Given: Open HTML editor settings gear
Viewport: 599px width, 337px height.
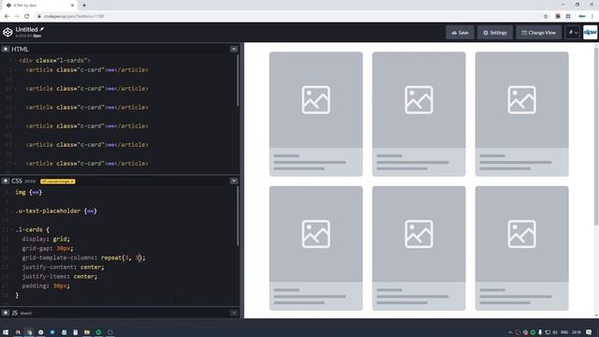Looking at the screenshot, I should point(6,49).
